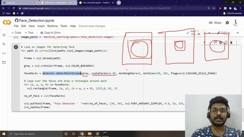Click the no_of_face = len(faceRects) line
Viewport: 244px width, 137px height.
click(x=45, y=96)
